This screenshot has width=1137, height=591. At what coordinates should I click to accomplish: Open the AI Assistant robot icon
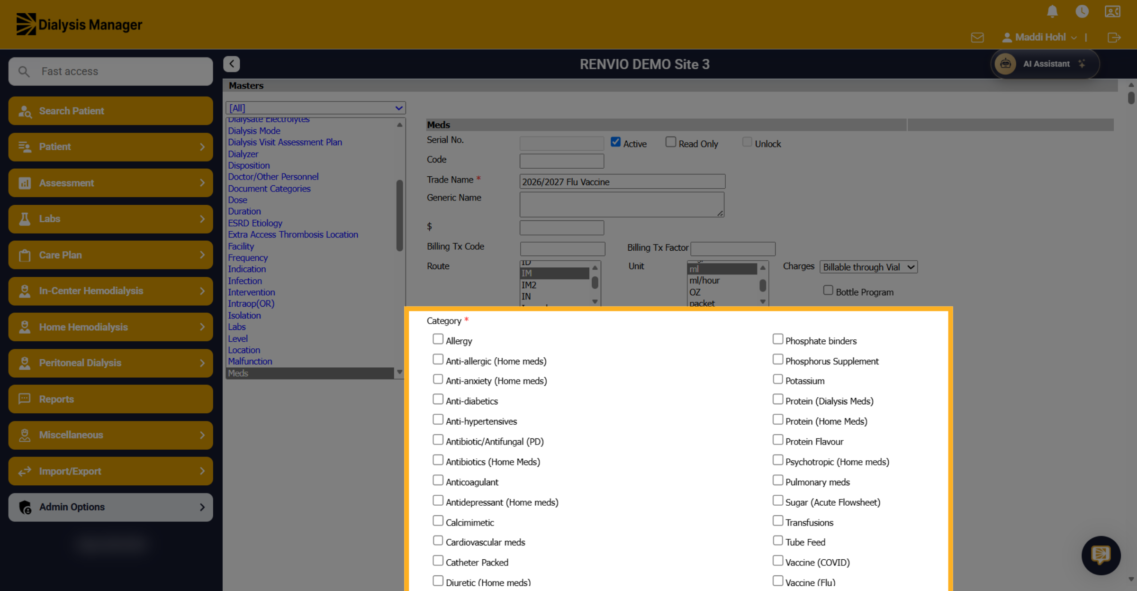pos(1005,64)
